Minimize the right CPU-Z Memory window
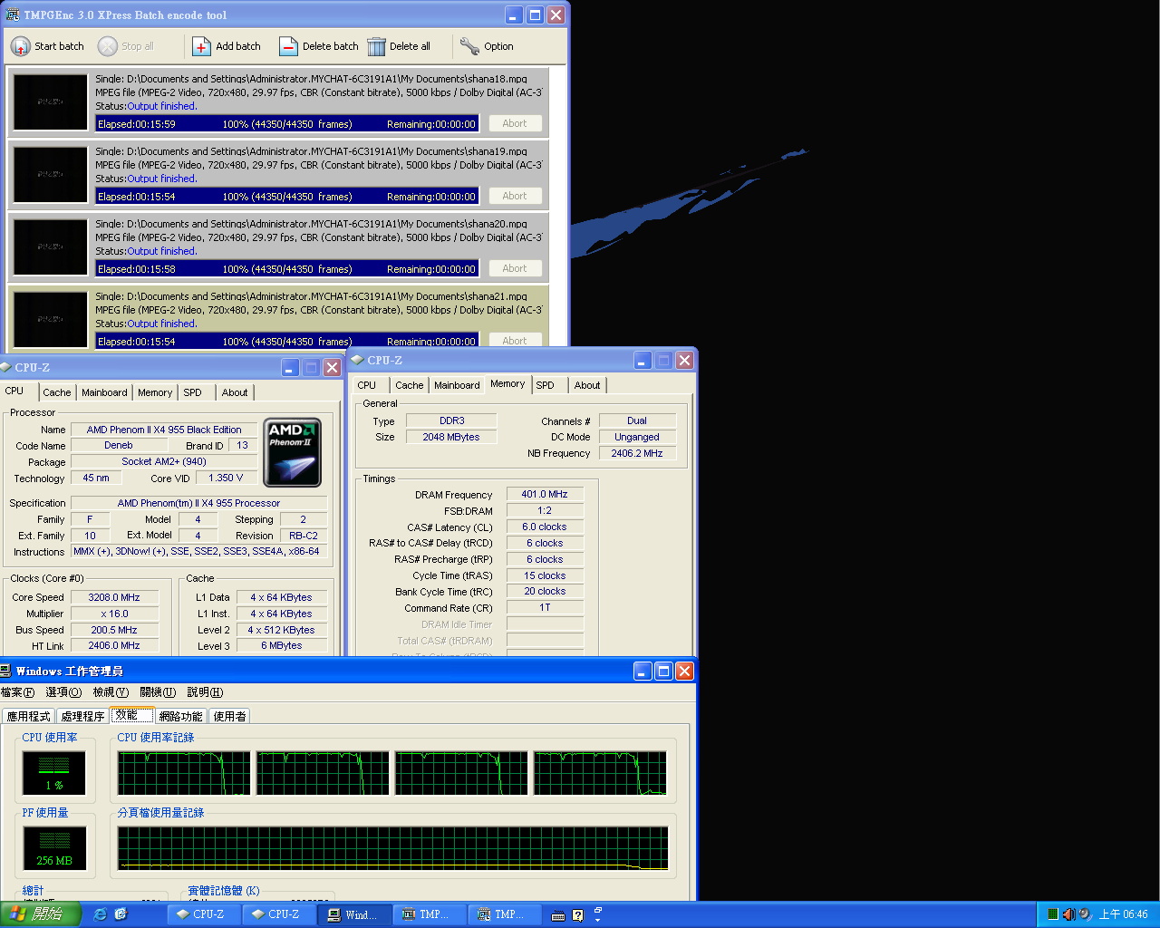 pos(643,360)
